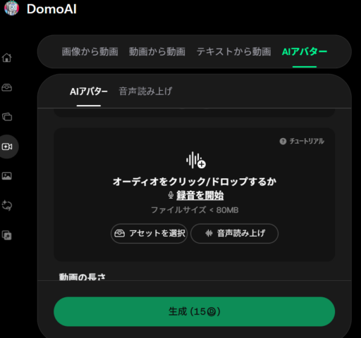
Task: Open the image generation sidebar icon
Action: pyautogui.click(x=7, y=176)
